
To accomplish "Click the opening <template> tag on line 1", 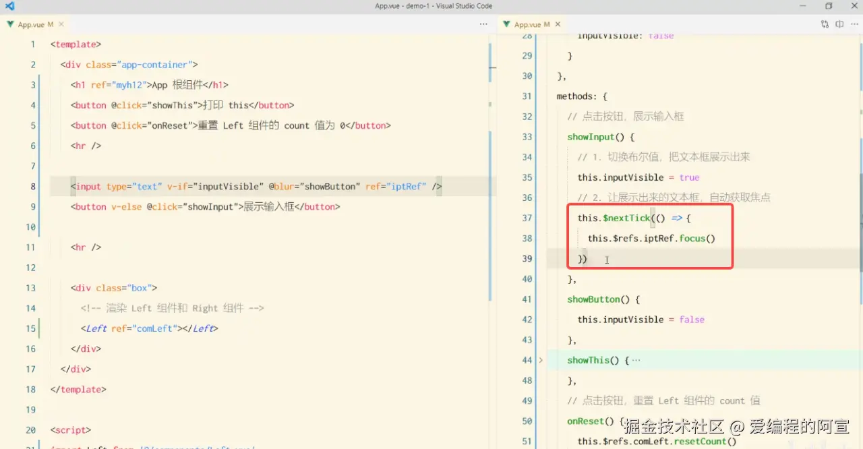I will (x=76, y=44).
